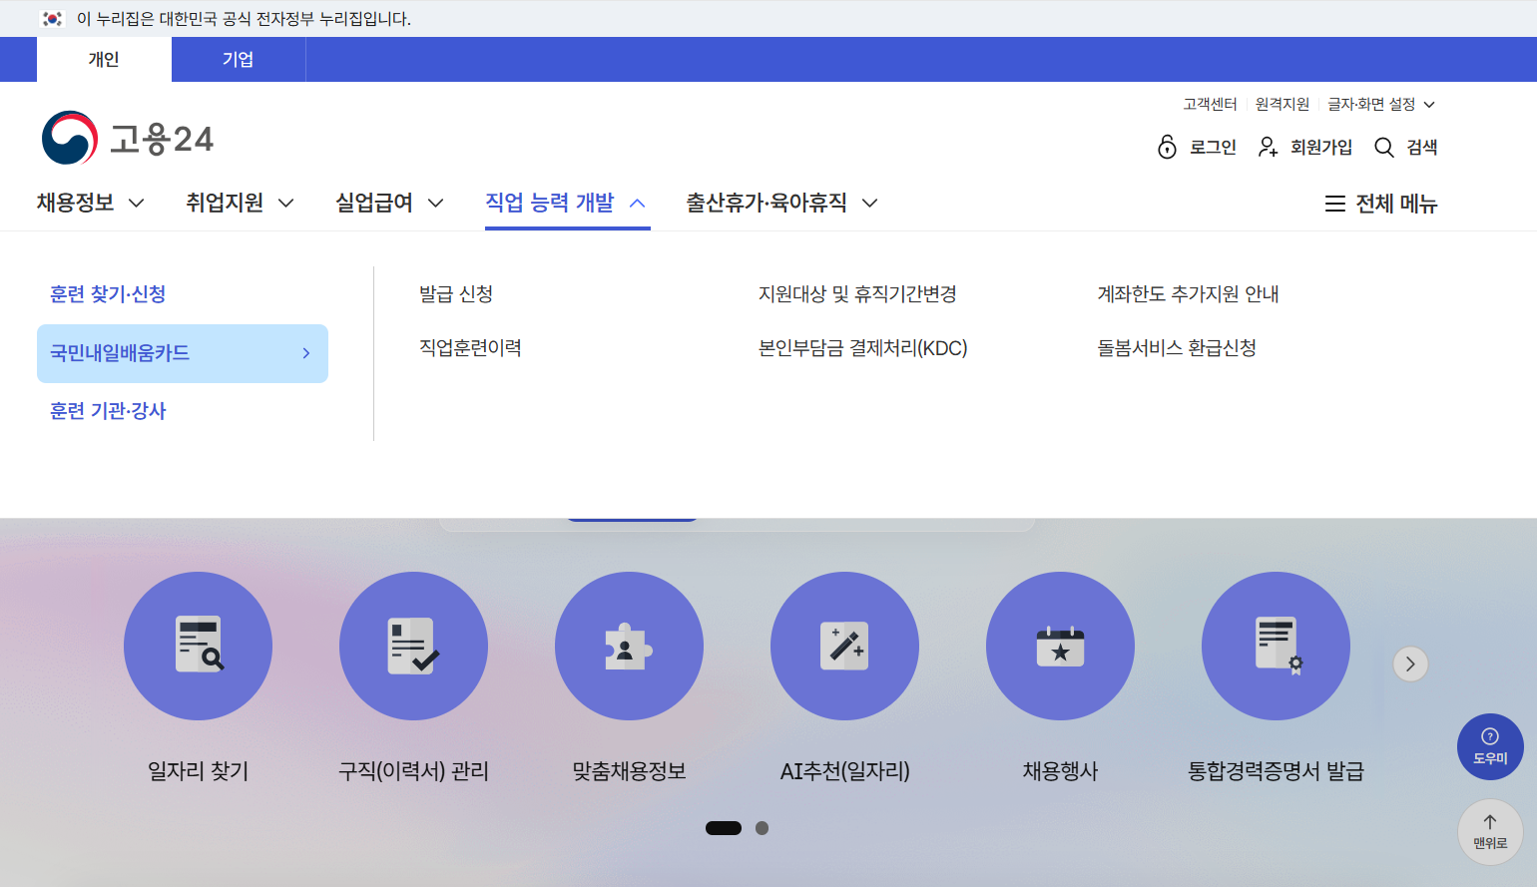Open 구직(이력서) 관리 circle icon

[x=413, y=646]
